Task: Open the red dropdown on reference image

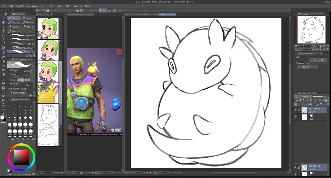Action: (119, 51)
